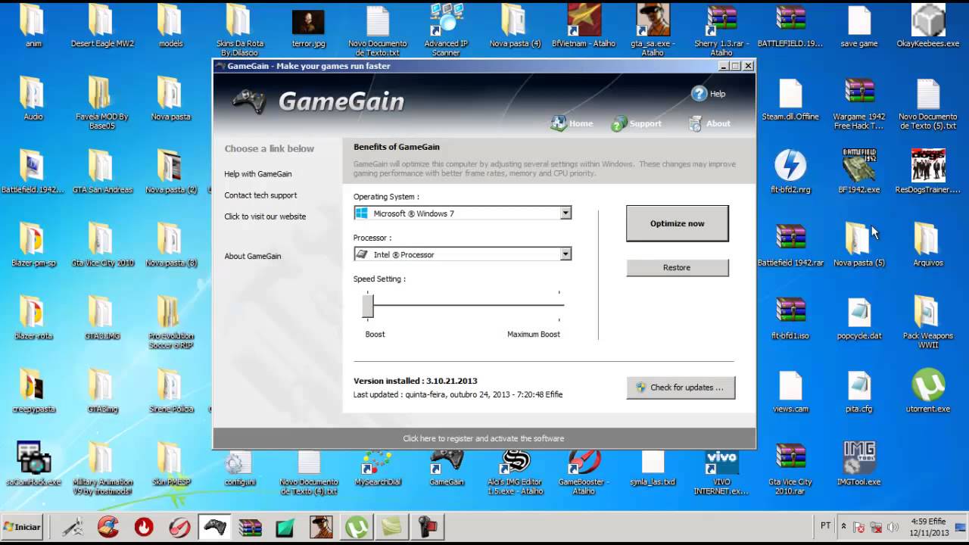Click register and activate software bar
This screenshot has height=545, width=969.
point(484,438)
